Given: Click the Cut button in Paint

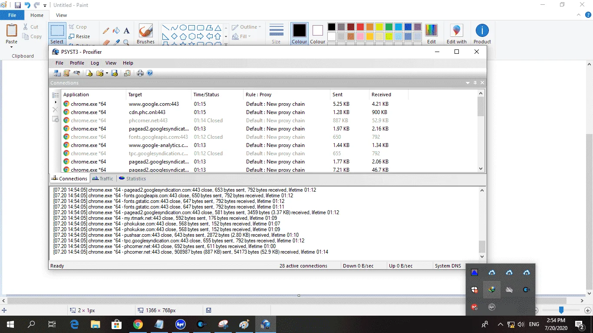Looking at the screenshot, I should pyautogui.click(x=31, y=27).
